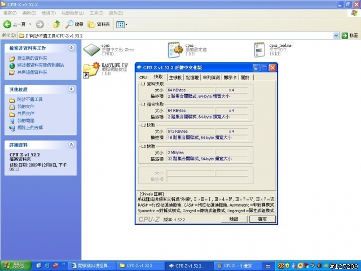Image resolution: width=361 pixels, height=271 pixels.
Task: Click the Start button on taskbar
Action: [x=16, y=266]
